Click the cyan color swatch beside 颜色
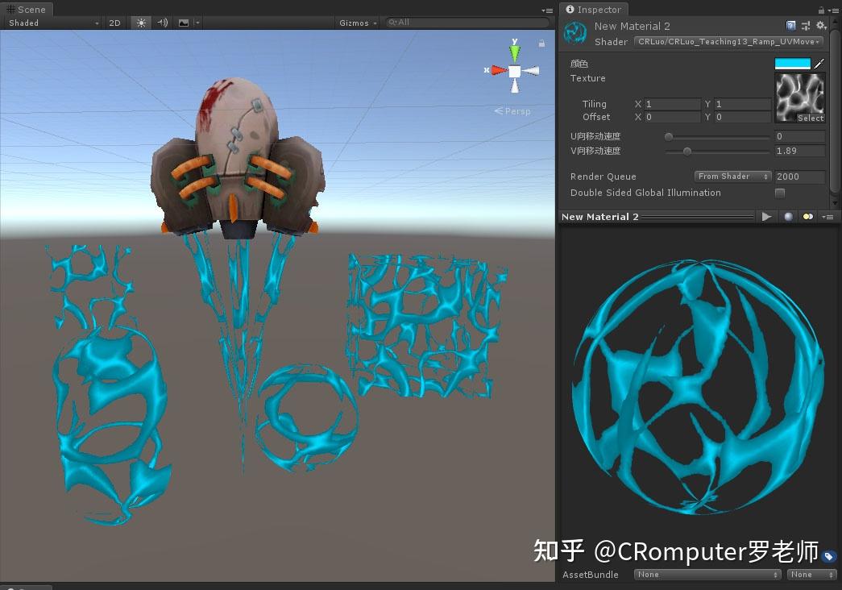The image size is (842, 590). (792, 63)
